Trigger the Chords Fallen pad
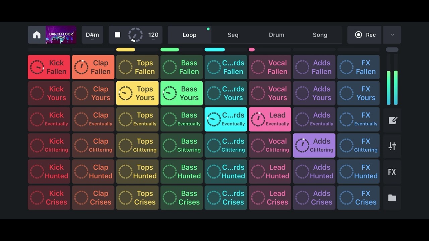This screenshot has width=429, height=241. coord(226,67)
